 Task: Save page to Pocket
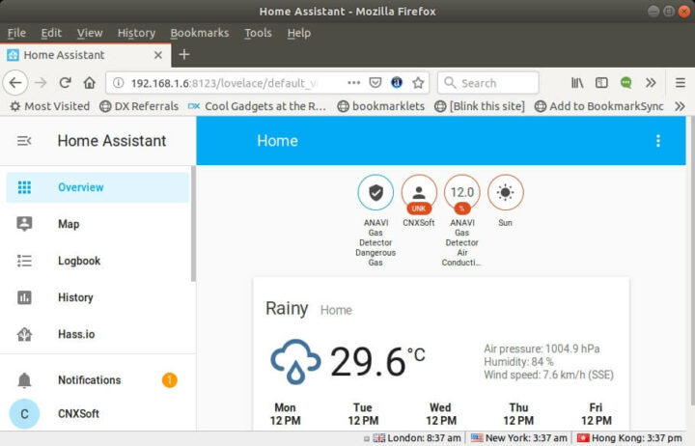pos(375,83)
